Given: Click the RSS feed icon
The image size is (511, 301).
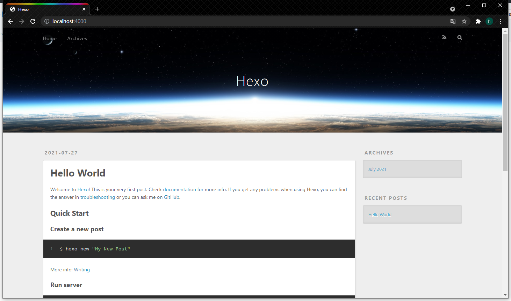Looking at the screenshot, I should (444, 37).
